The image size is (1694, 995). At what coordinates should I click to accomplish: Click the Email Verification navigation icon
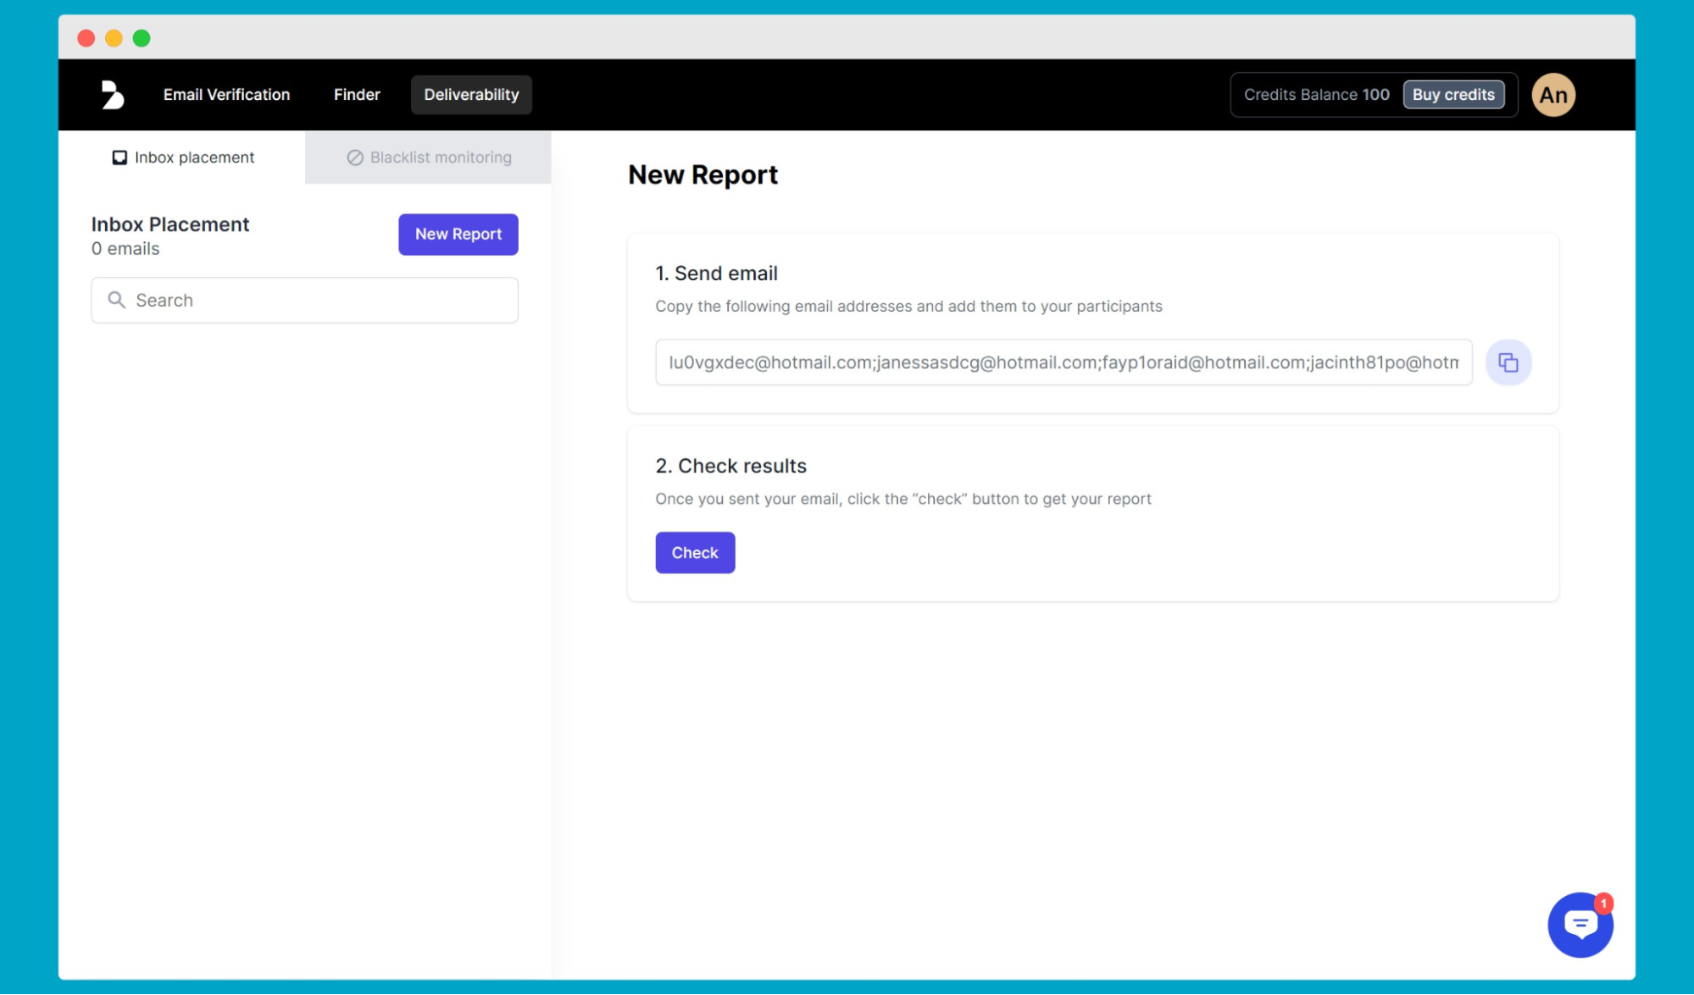(226, 94)
